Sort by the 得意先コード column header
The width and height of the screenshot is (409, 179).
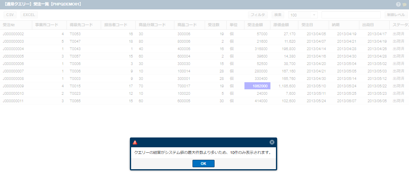click(84, 25)
